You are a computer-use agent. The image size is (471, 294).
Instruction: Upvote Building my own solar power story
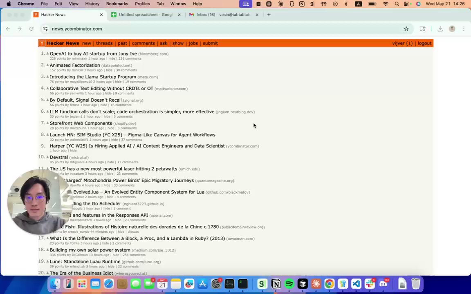tap(47, 249)
